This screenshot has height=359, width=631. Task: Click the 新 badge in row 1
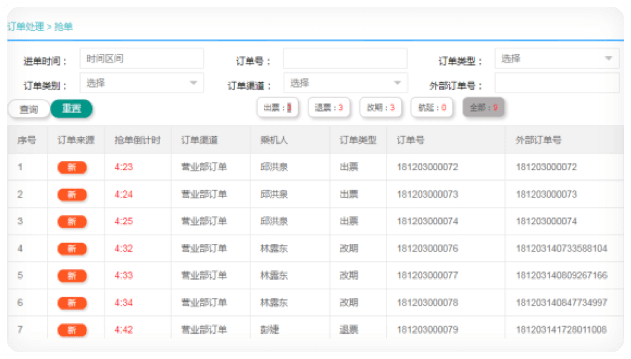(x=72, y=167)
